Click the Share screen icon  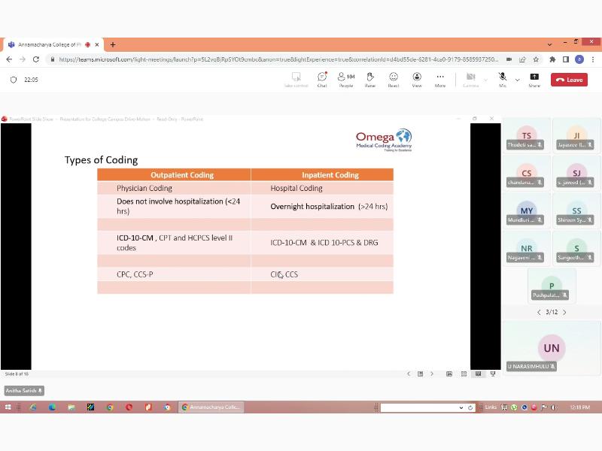tap(534, 79)
